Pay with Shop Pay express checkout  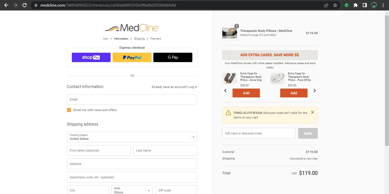point(91,57)
